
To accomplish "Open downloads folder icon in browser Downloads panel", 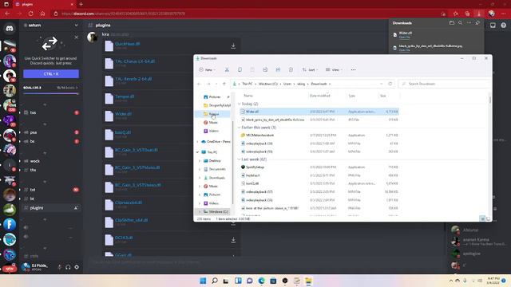I will (452, 23).
